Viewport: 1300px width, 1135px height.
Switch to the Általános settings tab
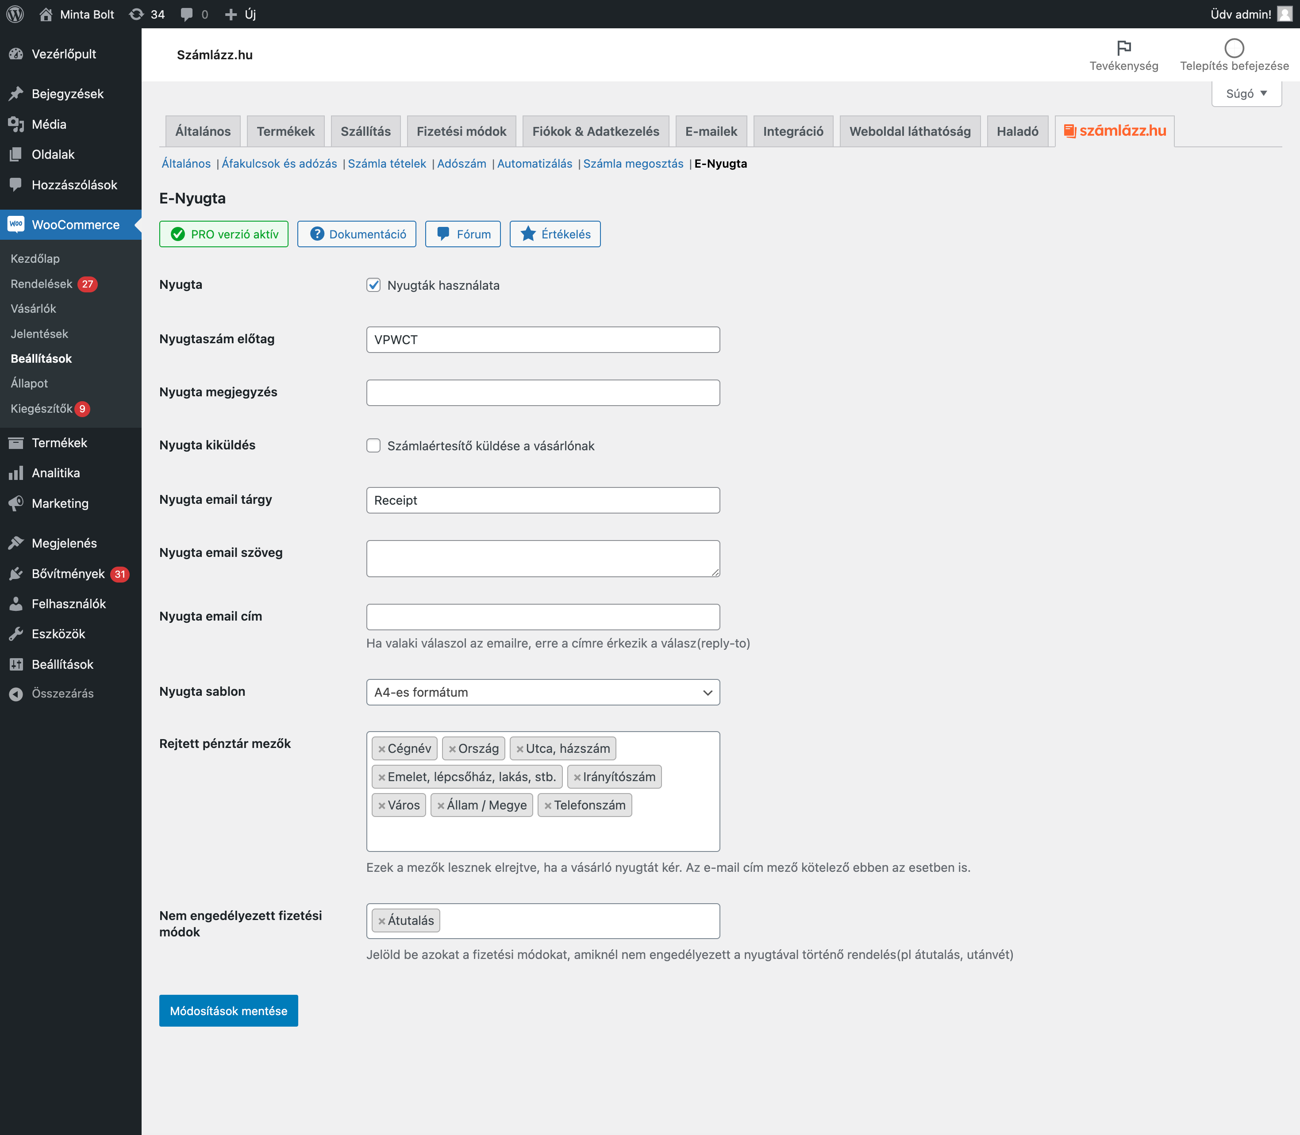click(x=203, y=131)
